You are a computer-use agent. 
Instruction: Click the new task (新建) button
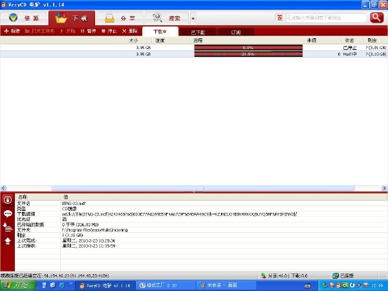pos(12,31)
